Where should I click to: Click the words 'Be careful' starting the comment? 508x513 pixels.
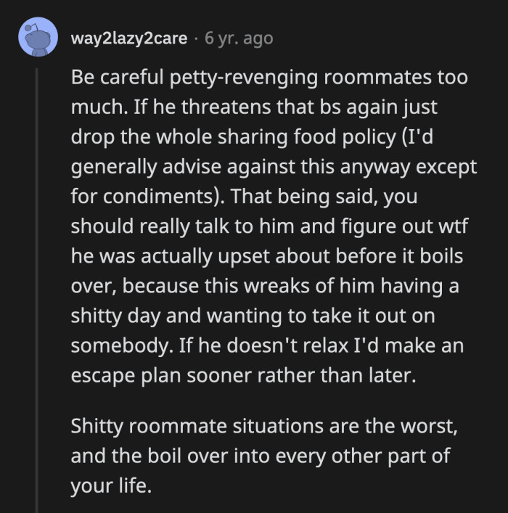click(117, 77)
